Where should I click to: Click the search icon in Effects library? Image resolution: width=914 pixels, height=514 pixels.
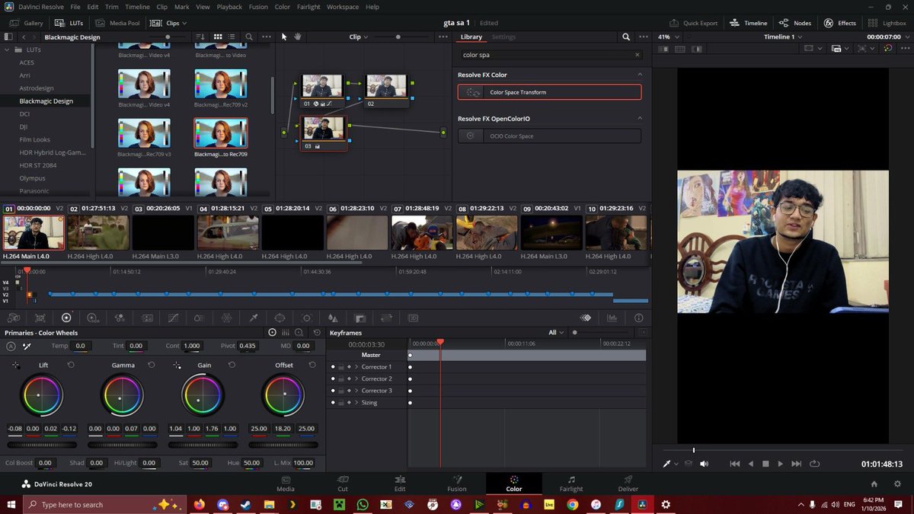tap(626, 37)
